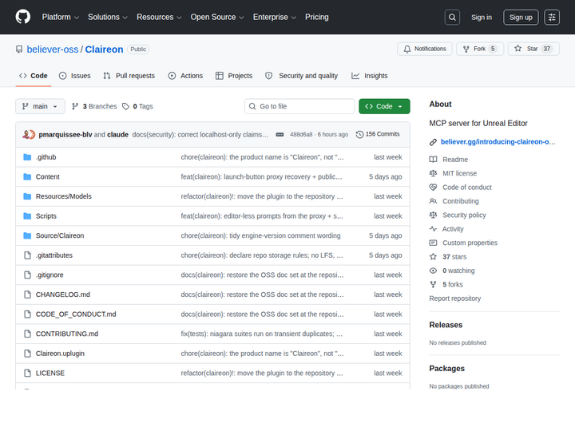The width and height of the screenshot is (575, 431).
Task: Fork the repository
Action: coord(480,49)
